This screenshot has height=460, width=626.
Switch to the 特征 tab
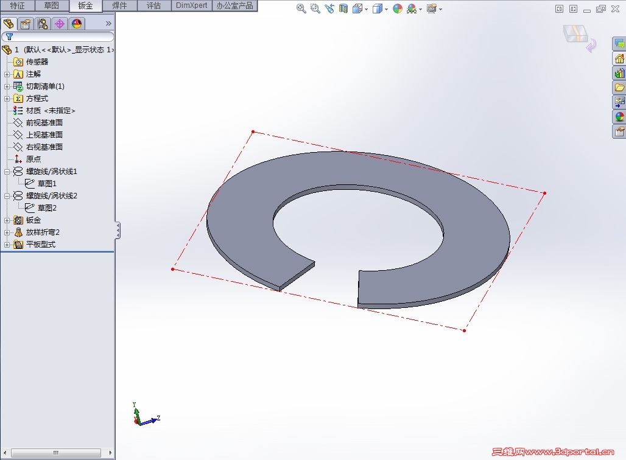(17, 5)
